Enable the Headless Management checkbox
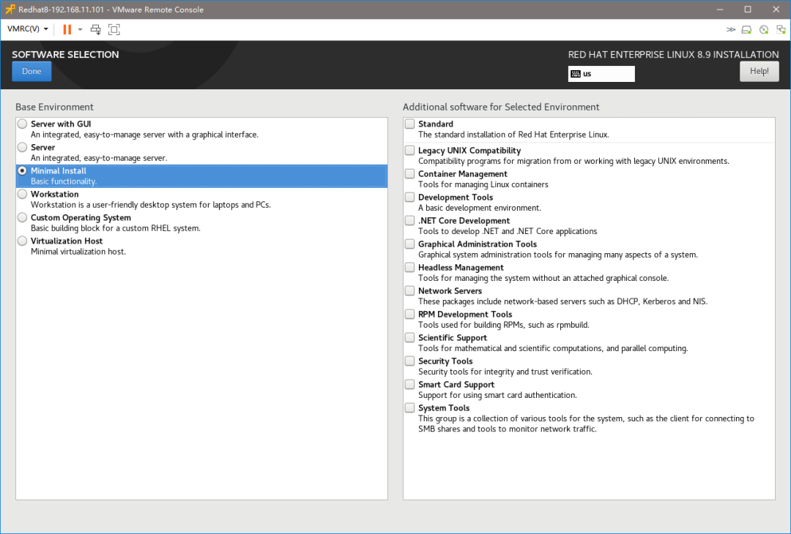This screenshot has height=534, width=791. coord(409,268)
